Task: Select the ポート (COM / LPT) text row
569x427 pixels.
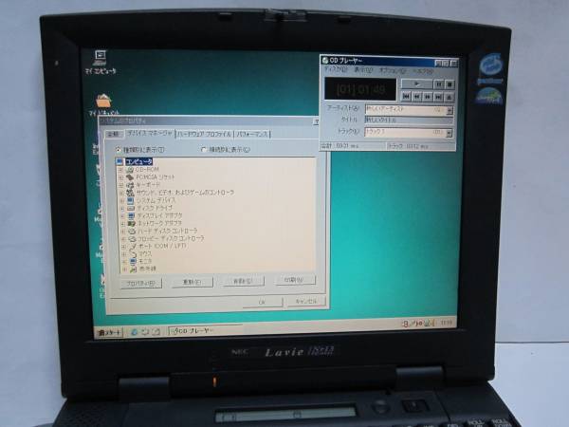Action: click(x=162, y=246)
